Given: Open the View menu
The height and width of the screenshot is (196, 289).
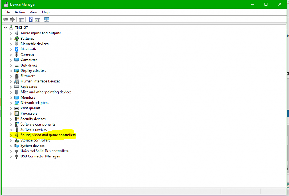Looking at the screenshot, I should coord(34,12).
